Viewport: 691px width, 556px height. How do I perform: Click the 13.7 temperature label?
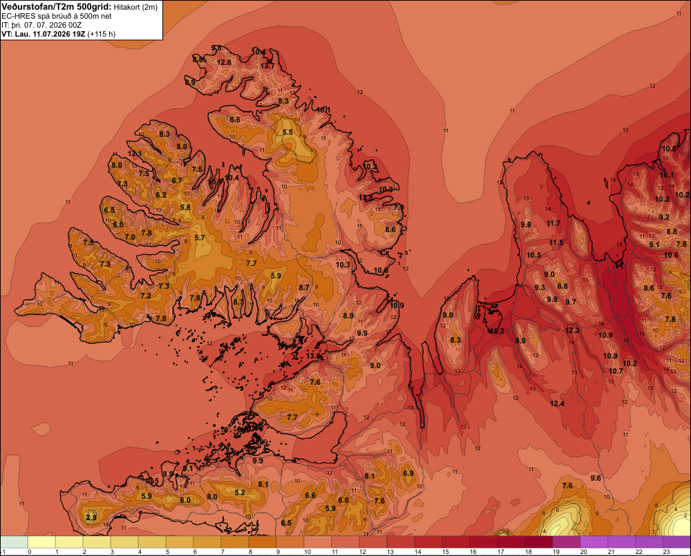pyautogui.click(x=267, y=66)
